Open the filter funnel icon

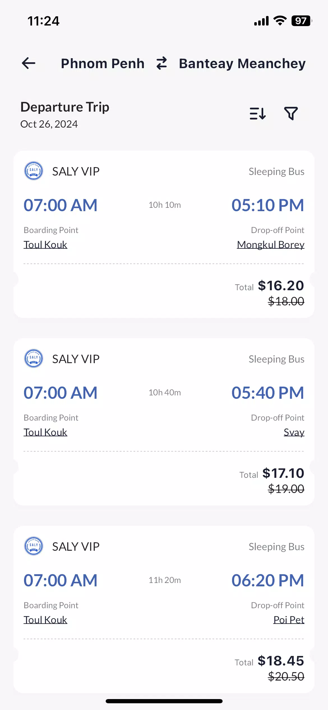coord(291,114)
